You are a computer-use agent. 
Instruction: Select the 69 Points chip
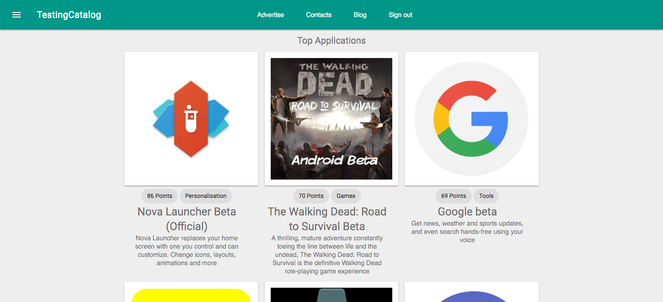pyautogui.click(x=454, y=196)
